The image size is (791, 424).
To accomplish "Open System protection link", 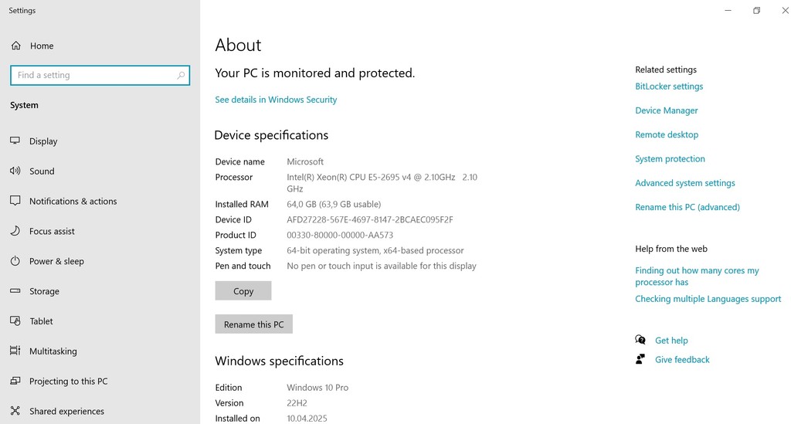I will [x=670, y=159].
